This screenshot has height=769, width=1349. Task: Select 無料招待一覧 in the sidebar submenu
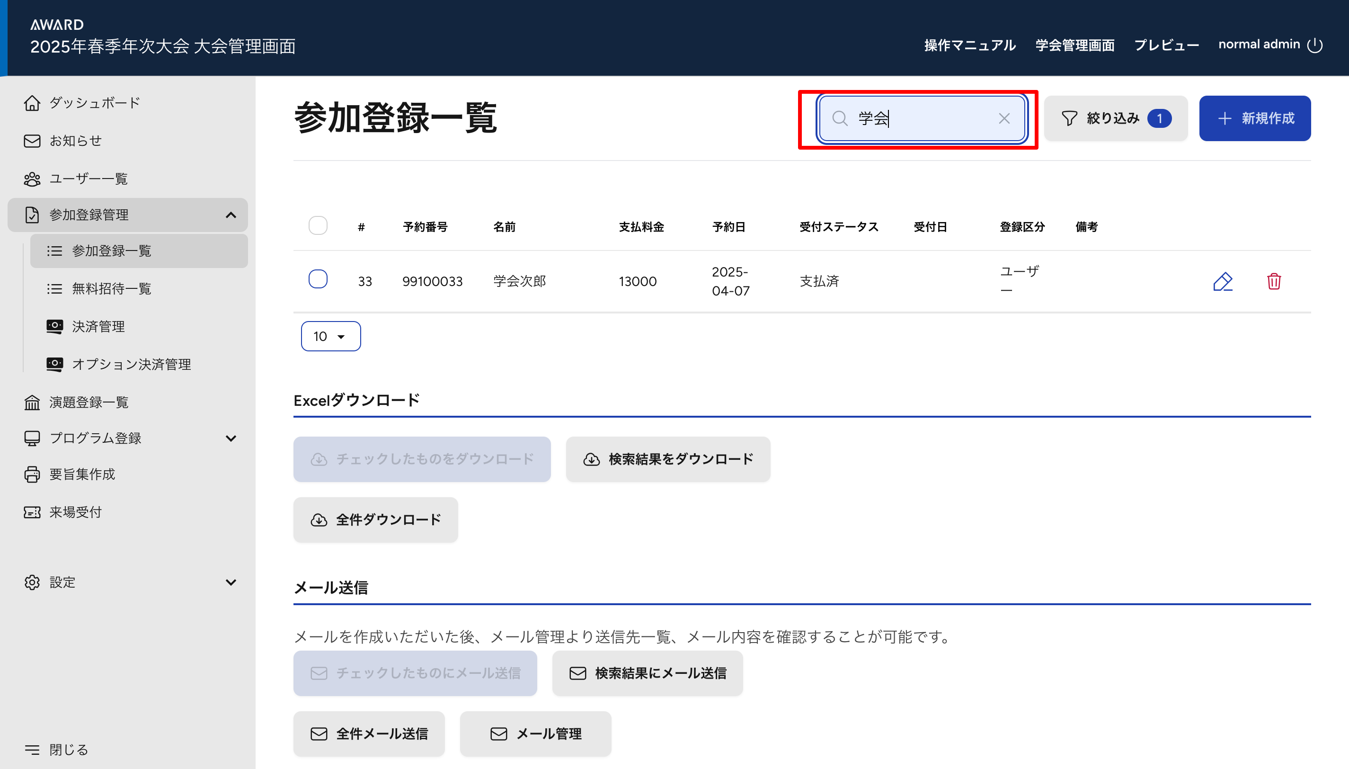point(111,288)
